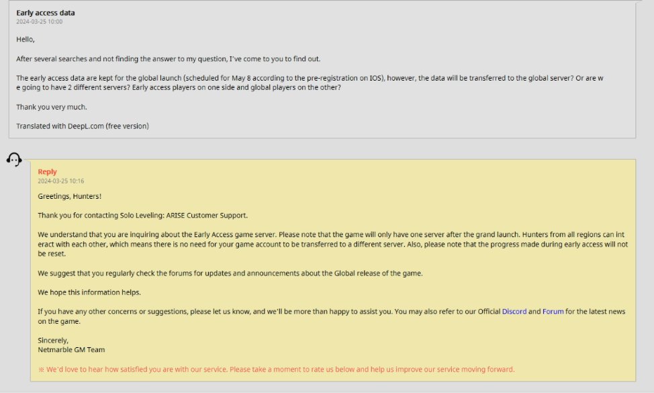This screenshot has width=654, height=393.
Task: Click the Translated with DeepL.com line
Action: [83, 126]
